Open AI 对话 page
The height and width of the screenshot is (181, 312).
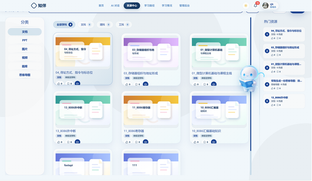115,5
